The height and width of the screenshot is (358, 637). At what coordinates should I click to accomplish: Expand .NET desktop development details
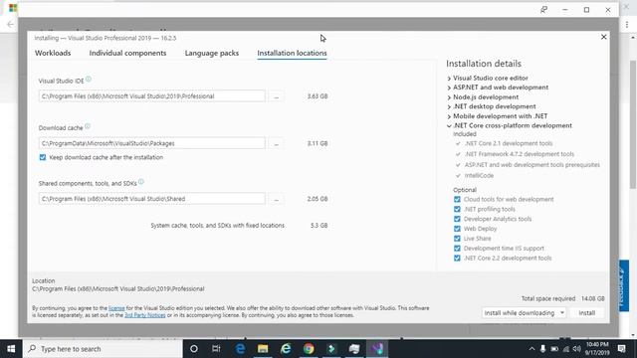tap(449, 106)
